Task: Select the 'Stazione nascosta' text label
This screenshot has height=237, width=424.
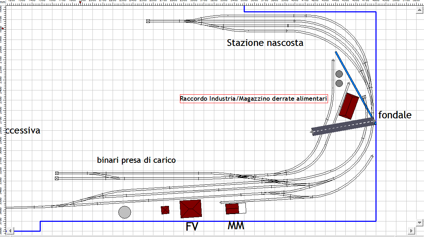Action: [x=265, y=43]
